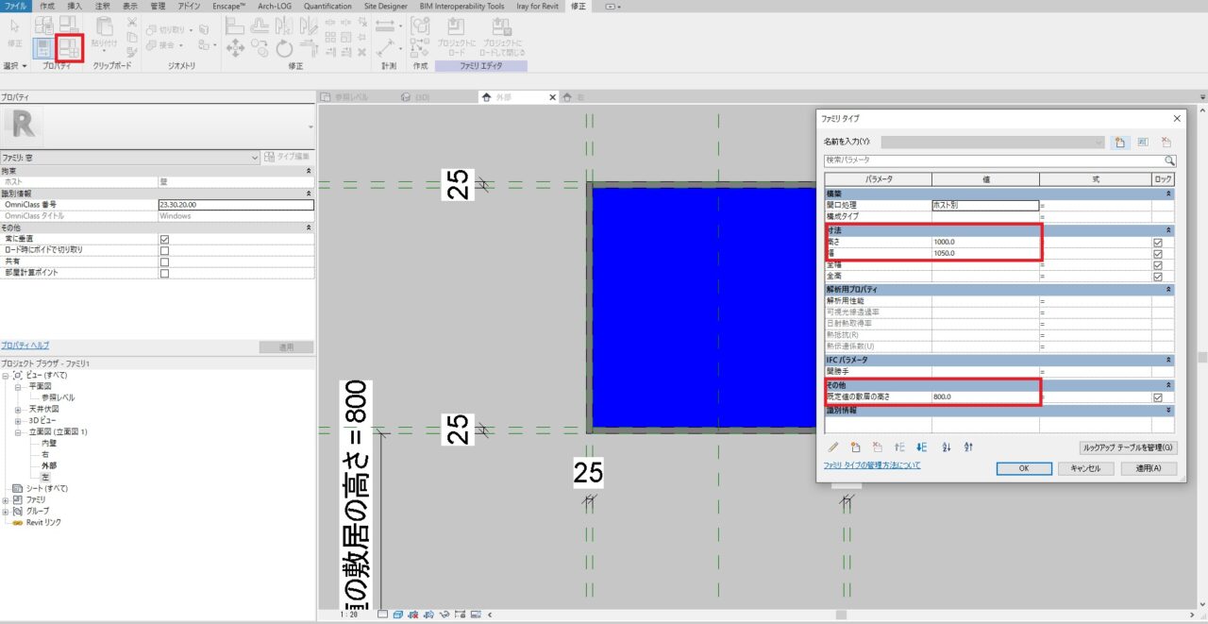Click the Move Parameter Down icon
This screenshot has width=1208, height=624.
pos(922,447)
